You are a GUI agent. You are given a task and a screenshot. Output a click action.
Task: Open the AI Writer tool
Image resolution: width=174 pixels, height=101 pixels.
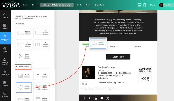click(5, 95)
